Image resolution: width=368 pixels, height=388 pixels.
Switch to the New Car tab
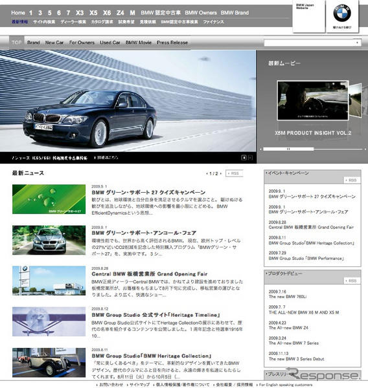click(x=54, y=43)
